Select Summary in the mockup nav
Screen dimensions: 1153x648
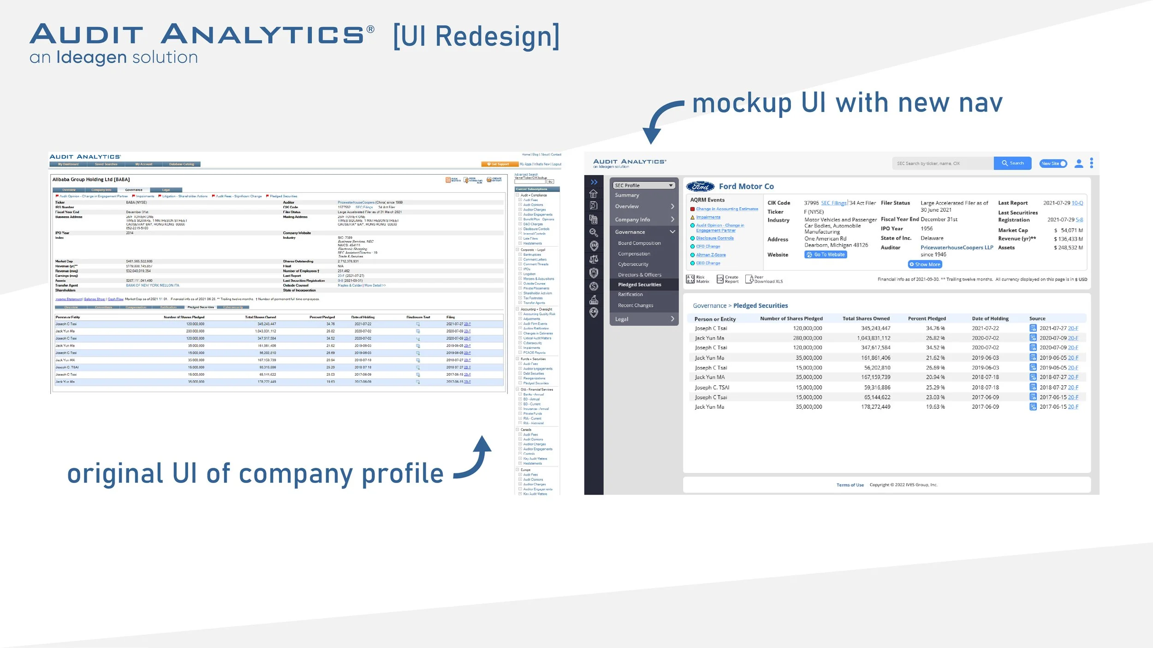coord(627,195)
